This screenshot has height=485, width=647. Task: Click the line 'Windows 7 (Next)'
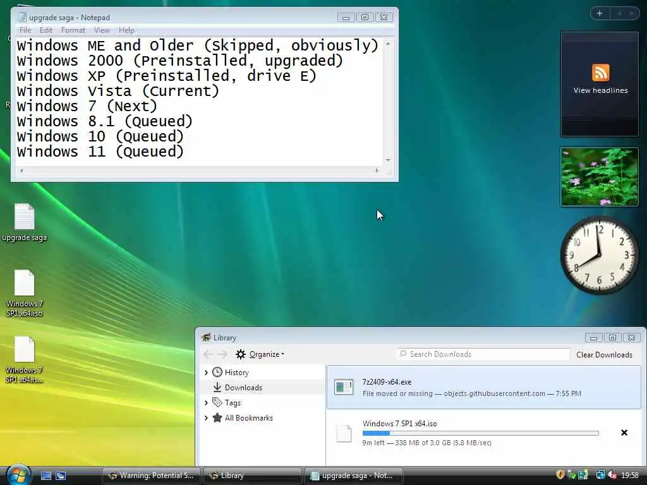[87, 106]
